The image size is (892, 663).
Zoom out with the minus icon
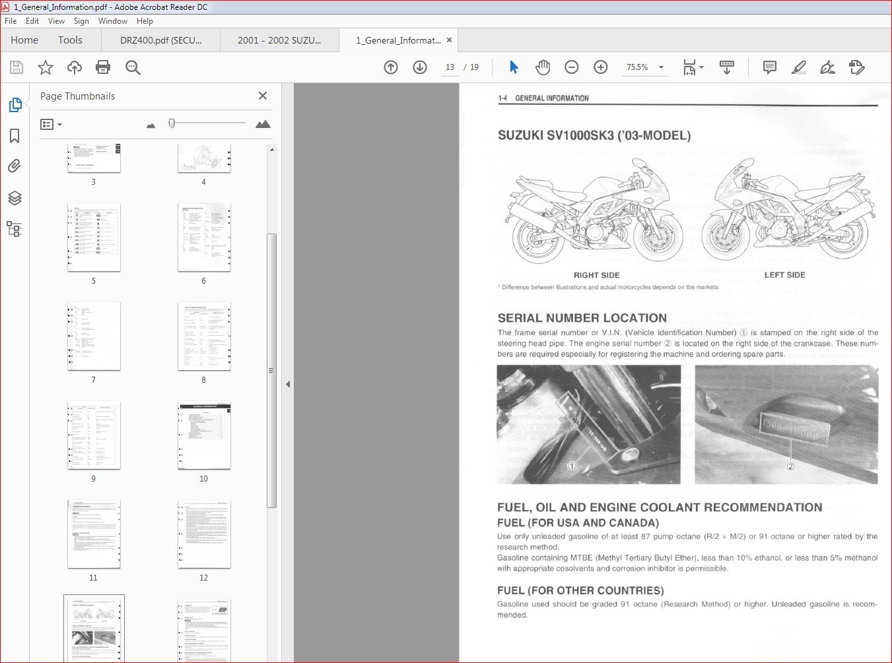572,67
